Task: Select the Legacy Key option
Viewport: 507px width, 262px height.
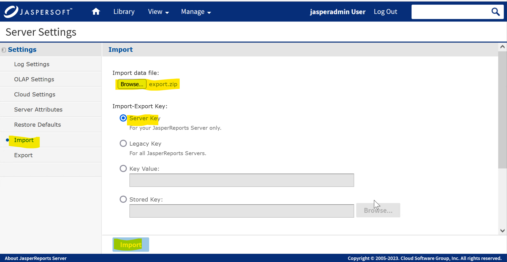Action: click(x=123, y=143)
